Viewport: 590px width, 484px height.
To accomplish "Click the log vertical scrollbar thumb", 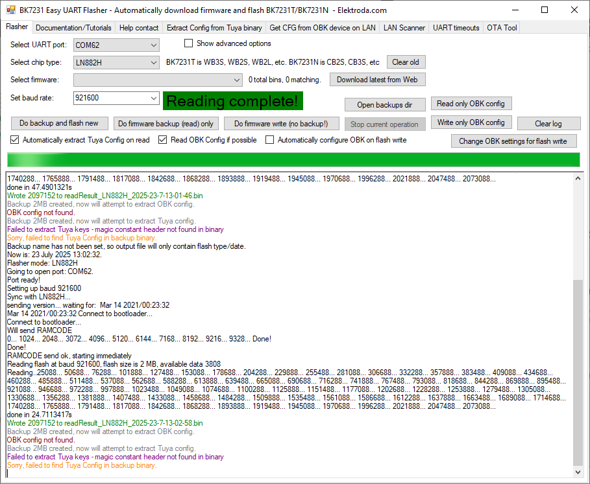I will click(x=578, y=373).
